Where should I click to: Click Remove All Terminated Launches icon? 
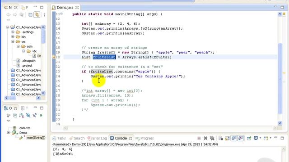212,138
